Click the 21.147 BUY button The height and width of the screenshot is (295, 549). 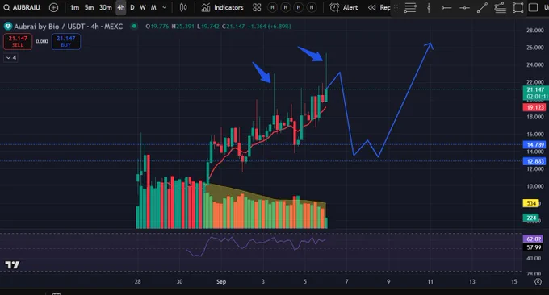coord(66,41)
